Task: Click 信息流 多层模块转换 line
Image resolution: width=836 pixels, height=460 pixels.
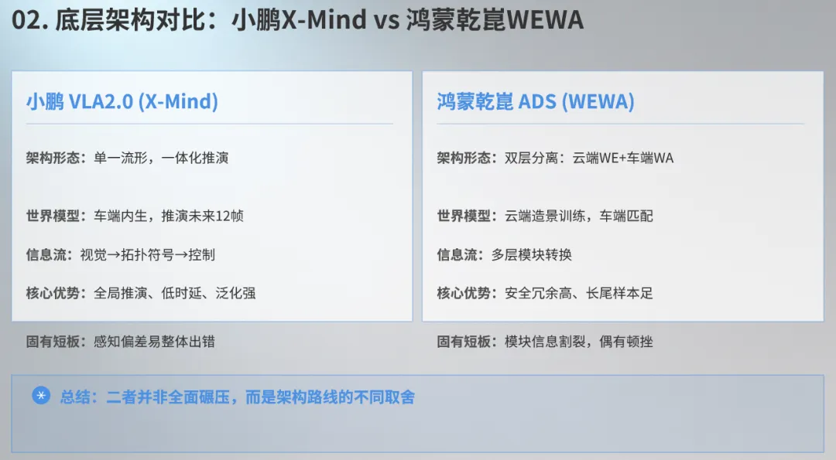Action: click(x=505, y=254)
